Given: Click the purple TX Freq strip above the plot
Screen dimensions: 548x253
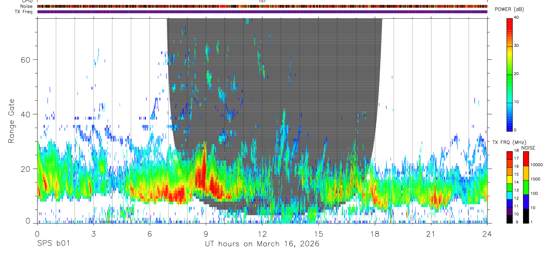Looking at the screenshot, I should coord(262,12).
